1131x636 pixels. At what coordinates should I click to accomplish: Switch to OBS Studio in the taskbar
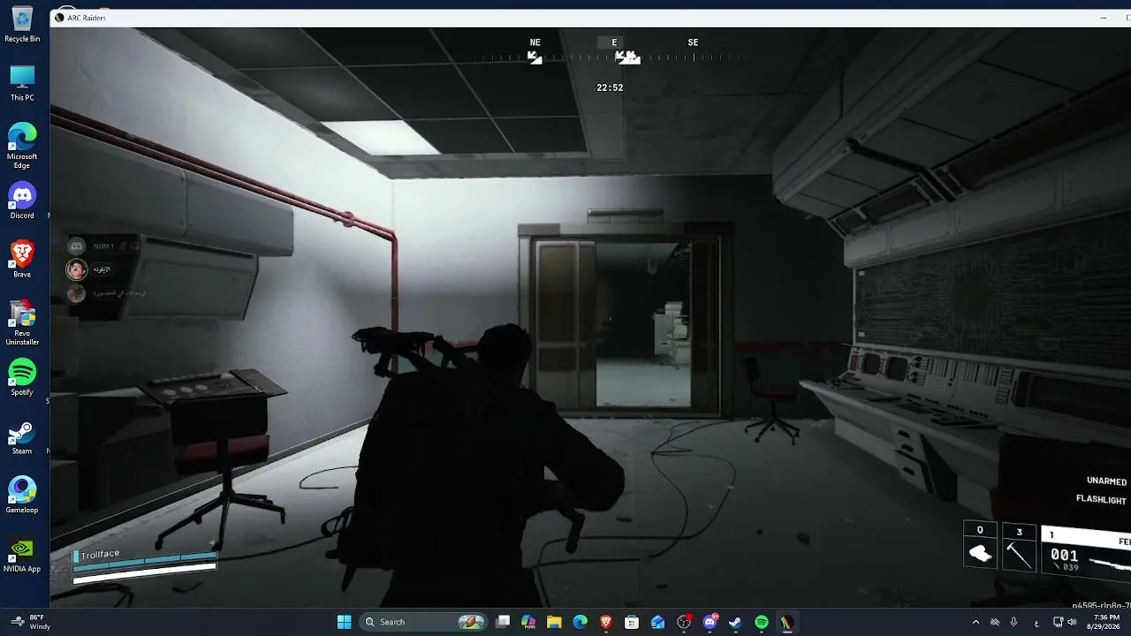point(684,622)
